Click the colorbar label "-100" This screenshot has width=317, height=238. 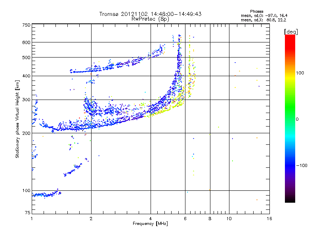point(302,165)
